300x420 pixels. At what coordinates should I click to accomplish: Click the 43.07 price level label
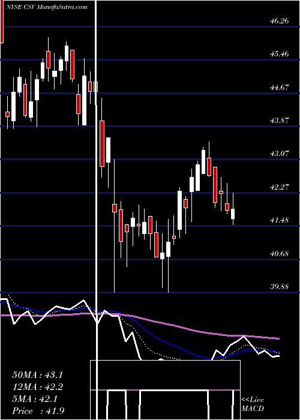click(x=280, y=154)
